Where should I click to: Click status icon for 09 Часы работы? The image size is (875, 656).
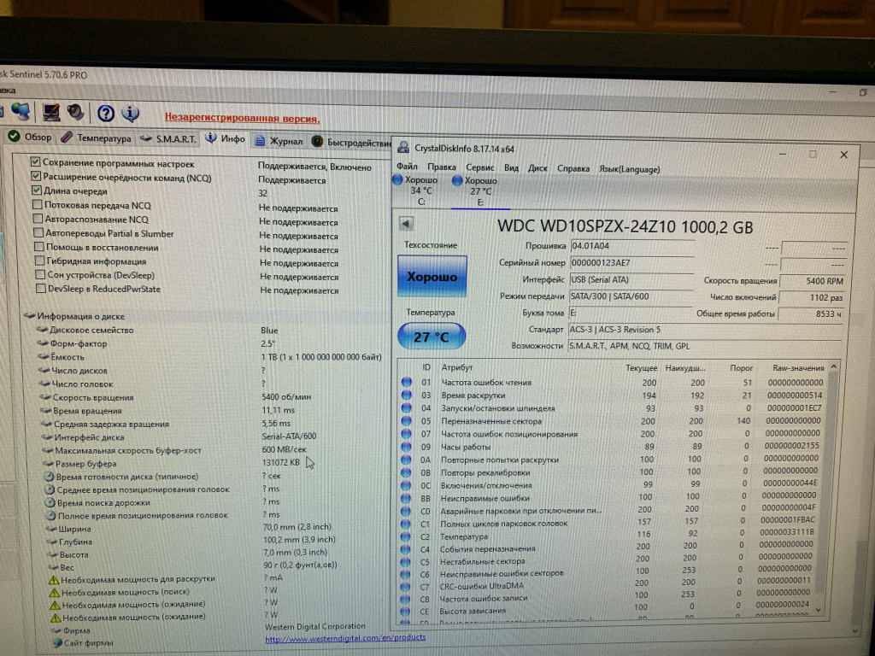pos(406,446)
